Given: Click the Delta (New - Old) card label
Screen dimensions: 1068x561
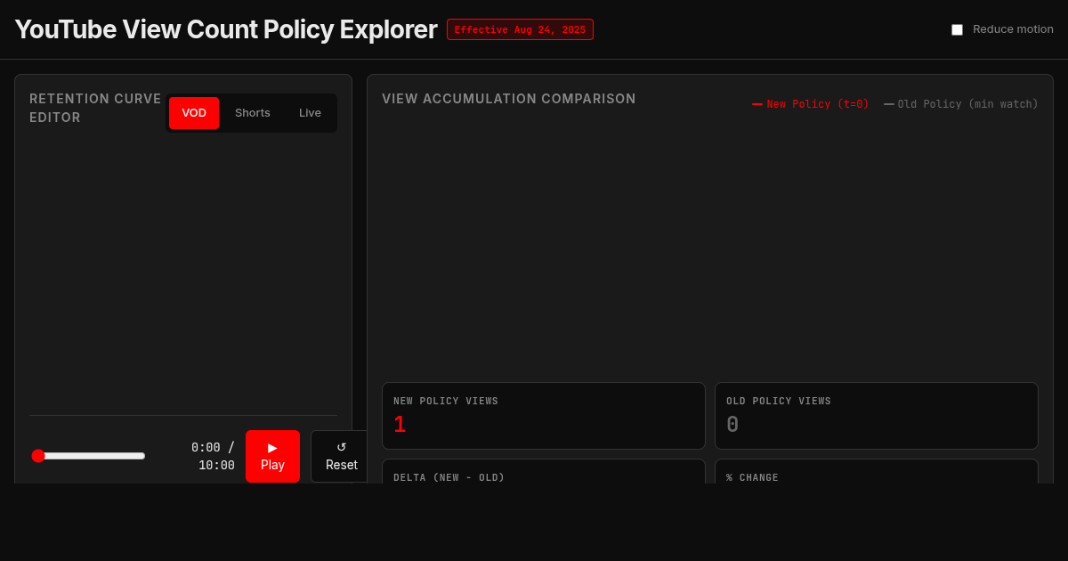Looking at the screenshot, I should click(449, 477).
